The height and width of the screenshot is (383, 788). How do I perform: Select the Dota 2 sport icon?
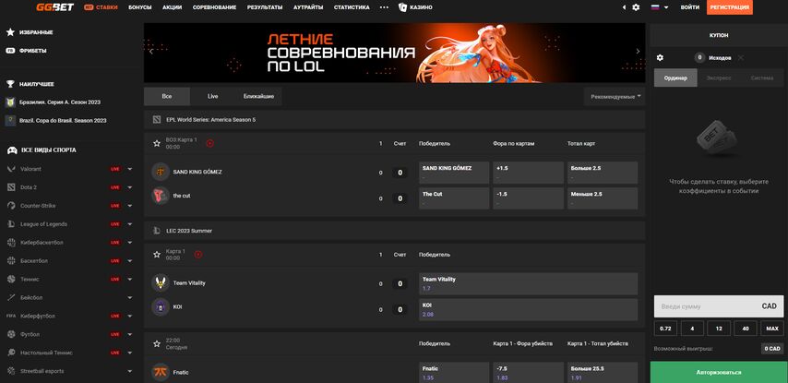(x=11, y=187)
